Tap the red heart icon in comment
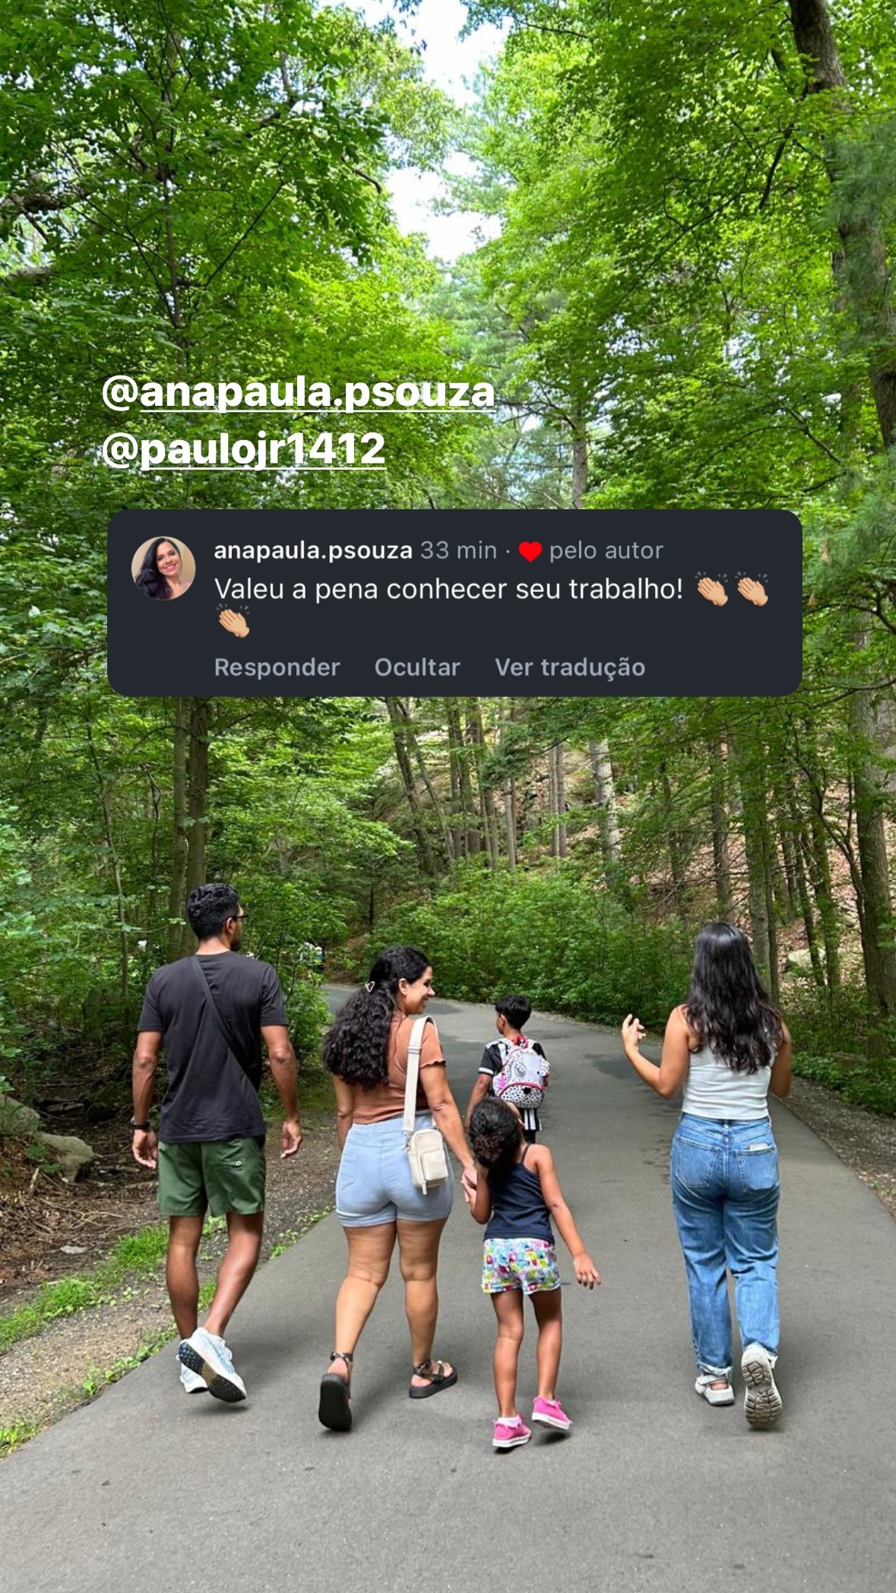896x1593 pixels. (x=530, y=552)
